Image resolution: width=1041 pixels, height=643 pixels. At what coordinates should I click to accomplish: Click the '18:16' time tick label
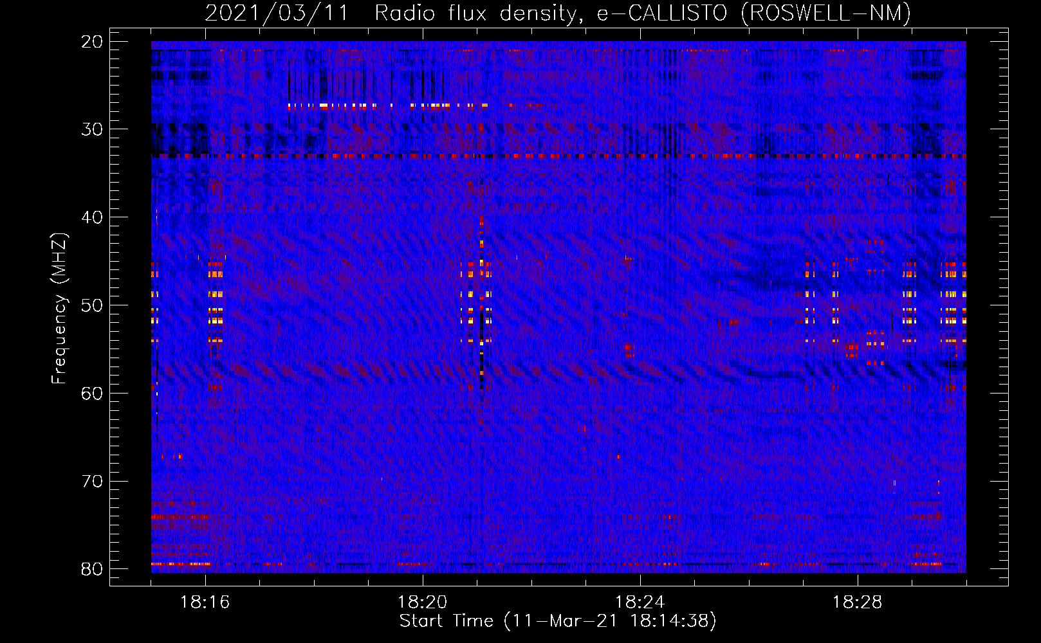205,602
